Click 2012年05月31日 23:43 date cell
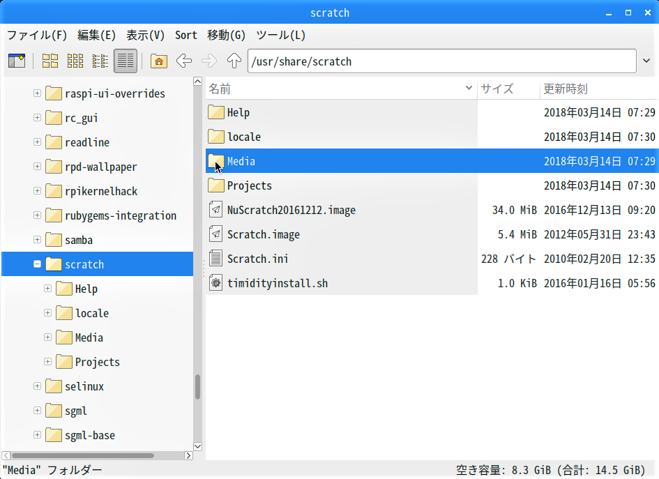Screen dimensions: 659x479 click(600, 234)
